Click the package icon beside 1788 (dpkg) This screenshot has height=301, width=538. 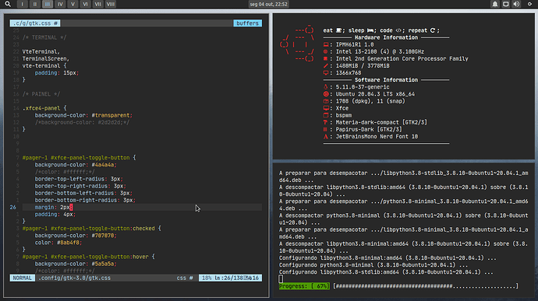coord(326,101)
